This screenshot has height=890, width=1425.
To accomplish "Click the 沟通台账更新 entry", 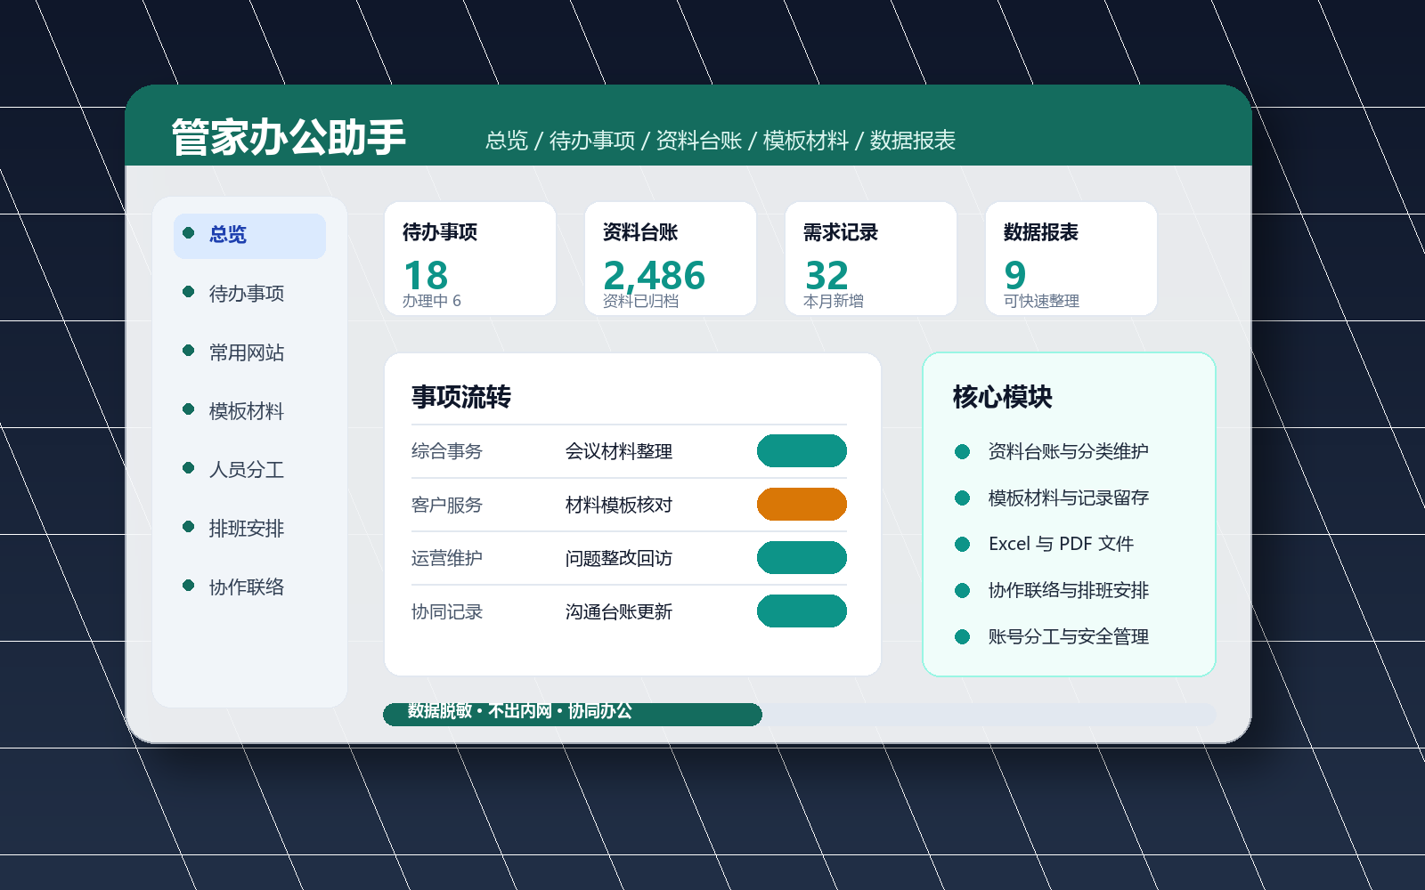I will point(619,611).
